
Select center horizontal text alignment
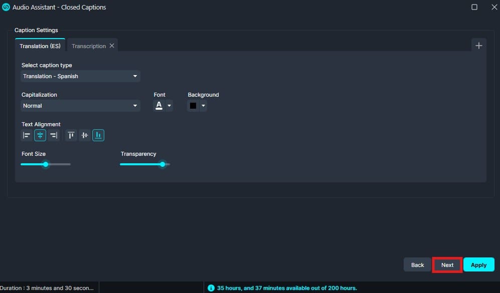pos(40,135)
